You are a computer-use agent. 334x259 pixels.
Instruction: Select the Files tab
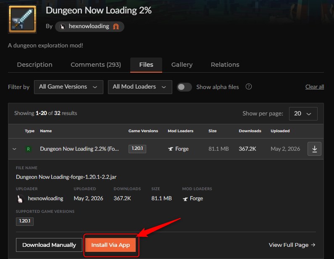146,65
